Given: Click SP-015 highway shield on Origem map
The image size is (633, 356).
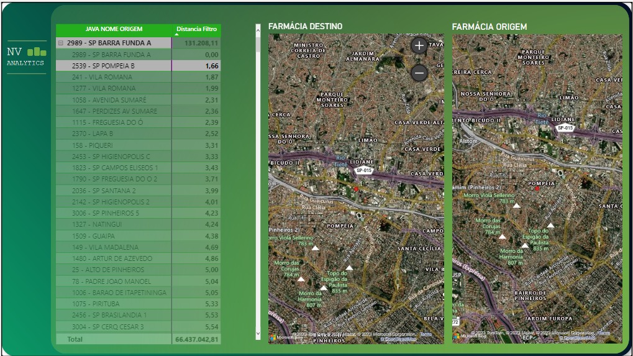Looking at the screenshot, I should tap(565, 128).
